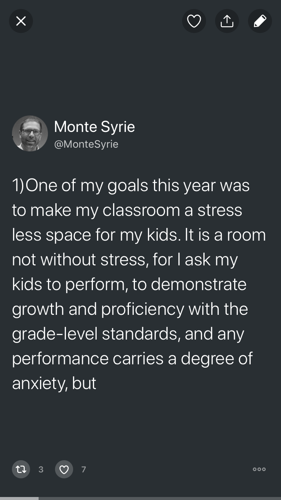Viewport: 281px width, 500px height.
Task: Click the unfilled section of the progress bar
Action: coord(159,498)
